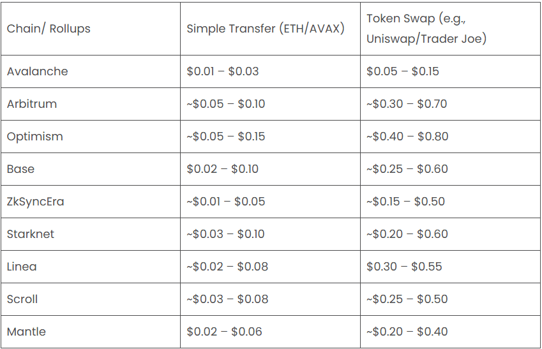Viewport: 542px width, 349px height.
Task: Click Optimism token swap cost ~$0.40 – $0.80
Action: click(x=407, y=136)
